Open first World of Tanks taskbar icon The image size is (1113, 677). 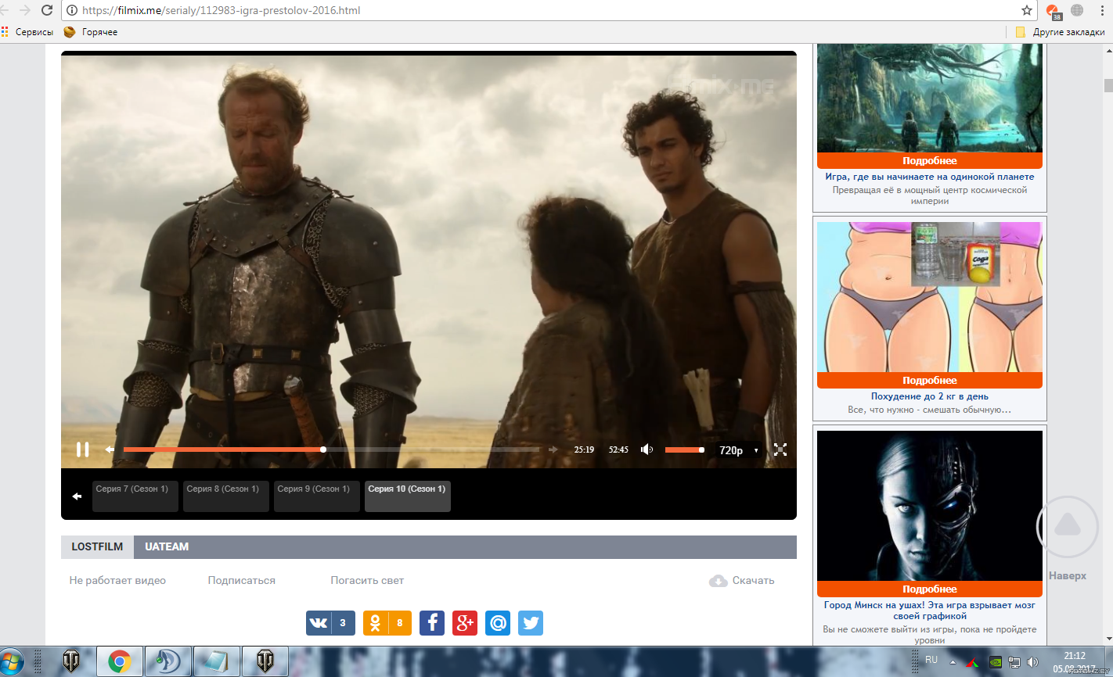point(71,661)
